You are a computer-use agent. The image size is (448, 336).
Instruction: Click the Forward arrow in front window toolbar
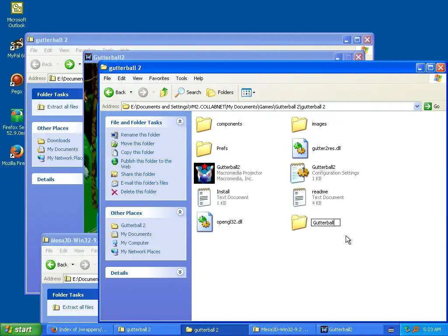(x=143, y=92)
